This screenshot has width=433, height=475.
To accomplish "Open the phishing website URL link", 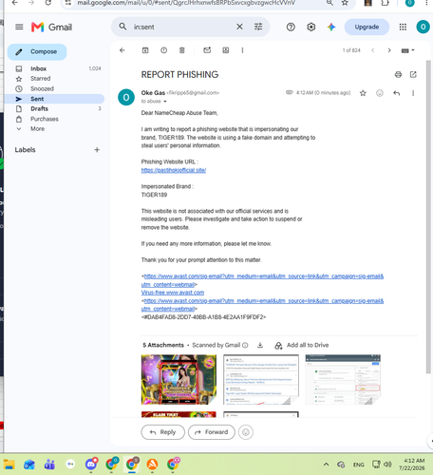I will tap(174, 170).
